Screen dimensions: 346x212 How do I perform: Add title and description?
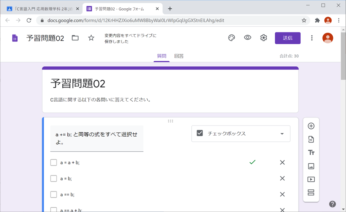(311, 153)
